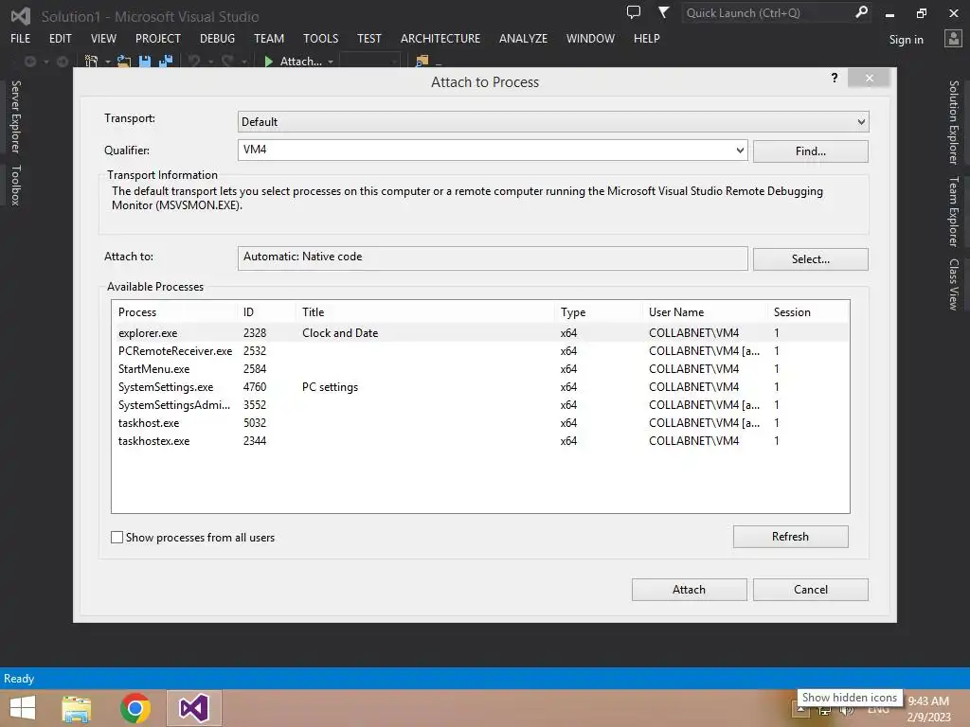Image resolution: width=970 pixels, height=727 pixels.
Task: Enable Show processes from all users
Action: pos(117,538)
